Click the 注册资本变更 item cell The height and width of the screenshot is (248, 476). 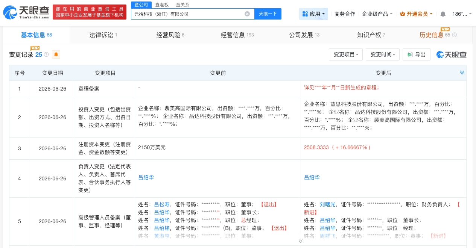tap(105, 148)
